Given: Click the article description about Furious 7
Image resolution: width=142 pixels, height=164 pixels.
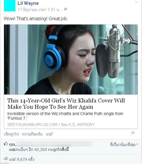Looking at the screenshot, I should (x=65, y=116).
